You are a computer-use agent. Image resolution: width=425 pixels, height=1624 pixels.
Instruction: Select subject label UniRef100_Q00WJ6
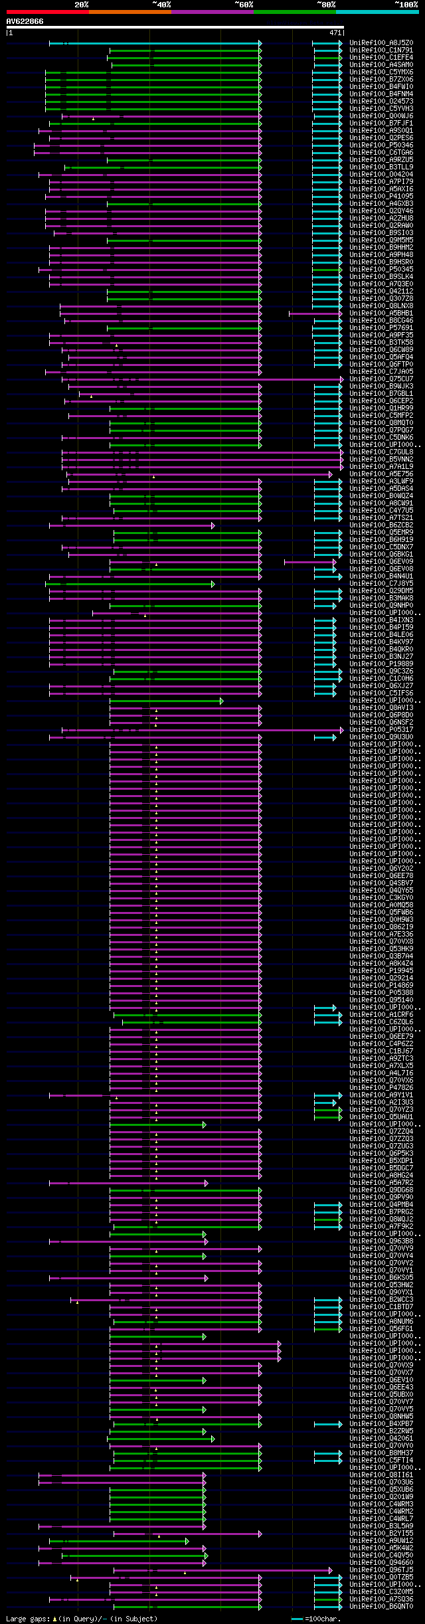(381, 116)
